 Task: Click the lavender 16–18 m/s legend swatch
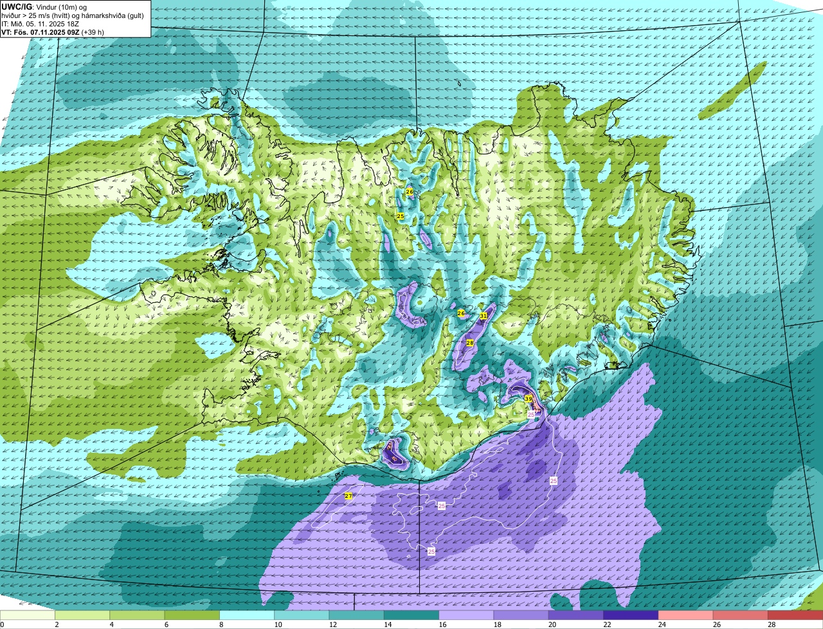tap(466, 615)
